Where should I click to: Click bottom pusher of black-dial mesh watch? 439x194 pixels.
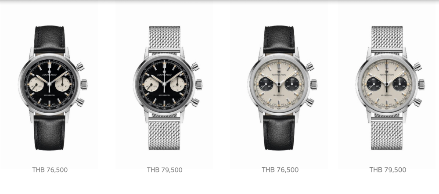click(x=194, y=102)
